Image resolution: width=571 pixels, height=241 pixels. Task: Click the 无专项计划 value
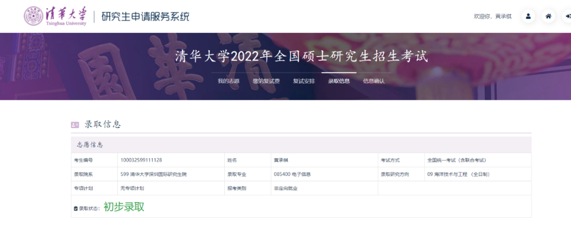click(131, 188)
